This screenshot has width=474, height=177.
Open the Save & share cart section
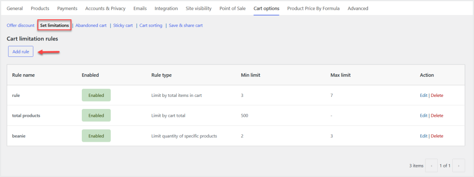coord(185,26)
